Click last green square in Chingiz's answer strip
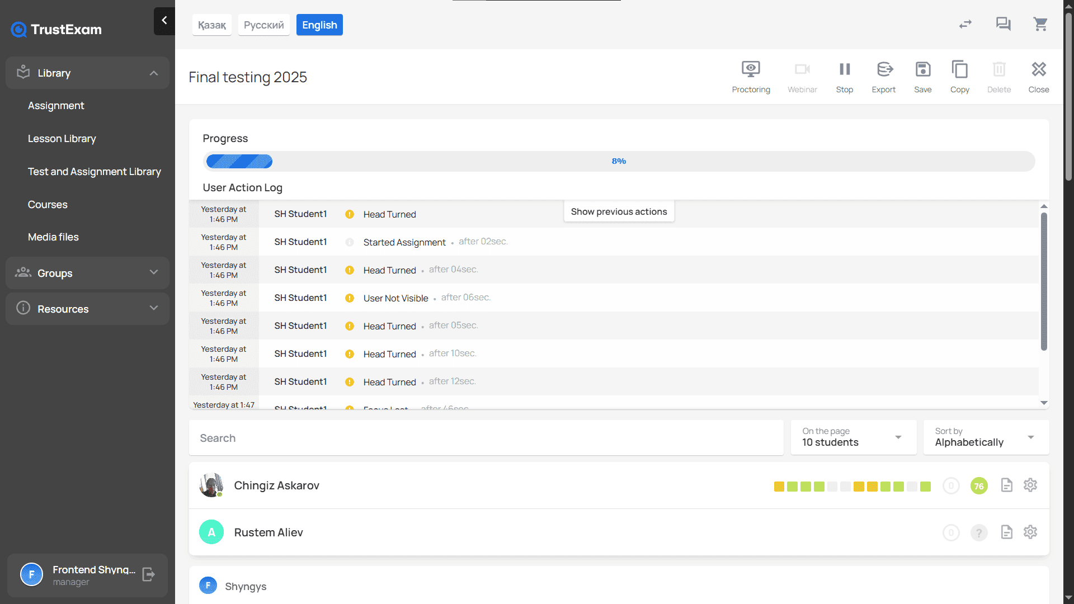 click(926, 487)
